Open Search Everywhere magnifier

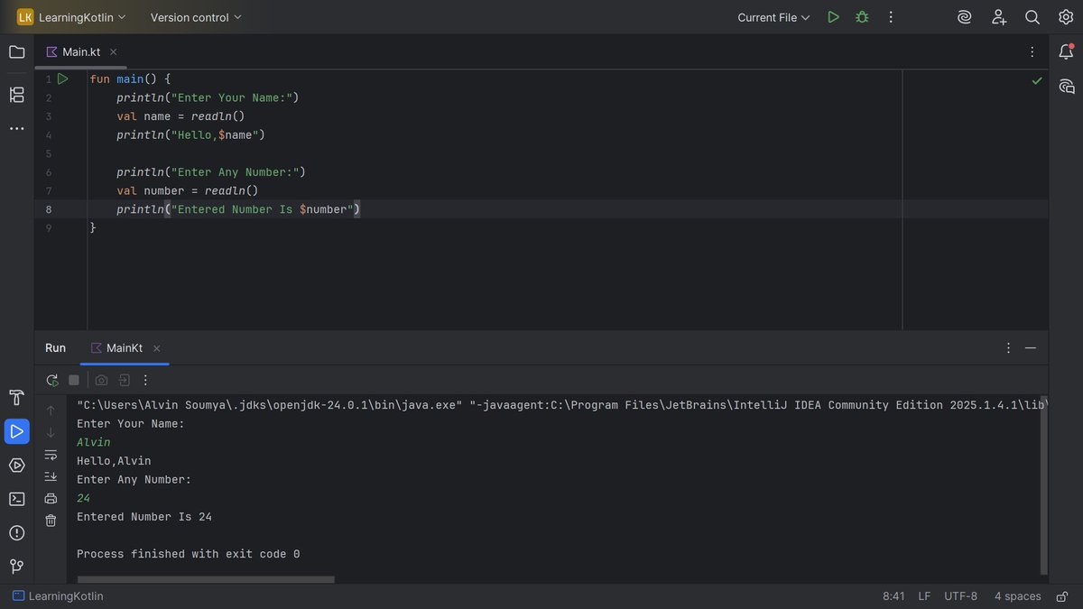pos(1032,17)
